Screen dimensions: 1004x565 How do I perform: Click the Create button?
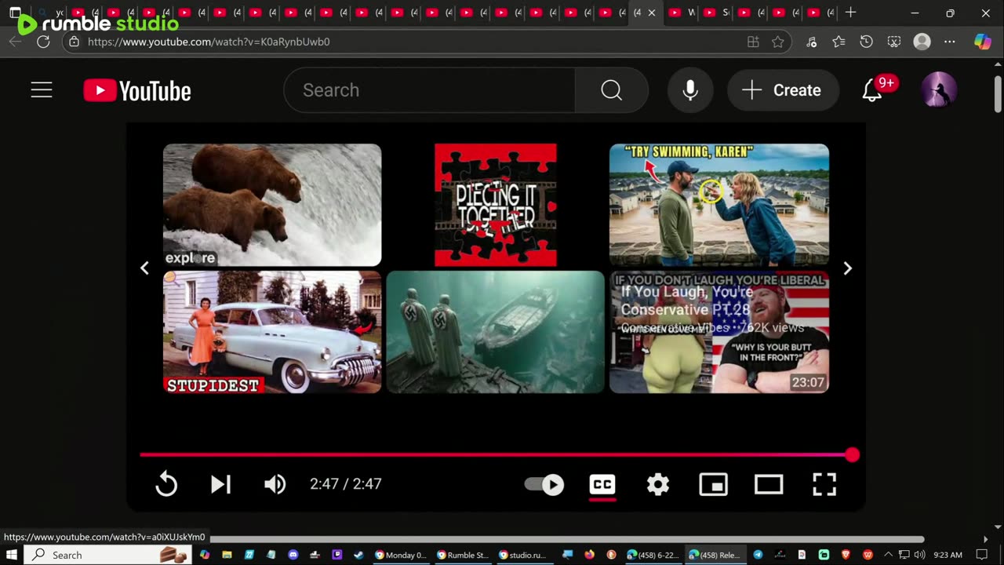pyautogui.click(x=783, y=90)
